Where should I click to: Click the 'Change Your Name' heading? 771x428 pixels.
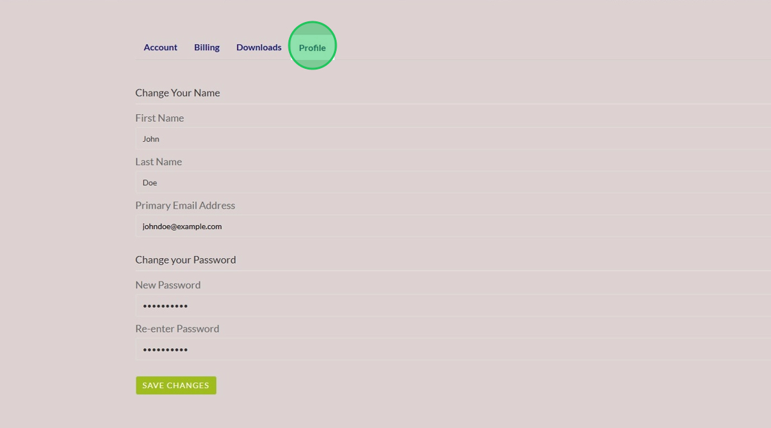178,92
